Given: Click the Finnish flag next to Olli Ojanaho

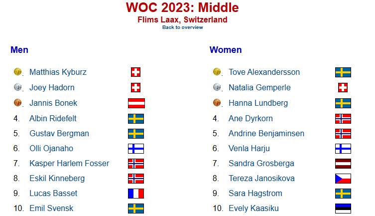Looking at the screenshot, I should 136,149.
